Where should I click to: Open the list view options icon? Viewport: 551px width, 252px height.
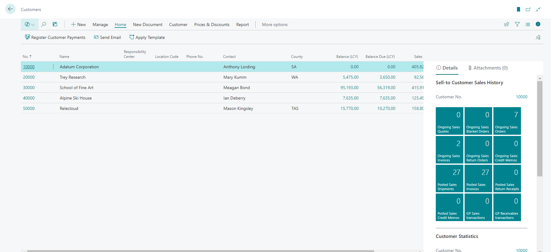click(x=528, y=24)
